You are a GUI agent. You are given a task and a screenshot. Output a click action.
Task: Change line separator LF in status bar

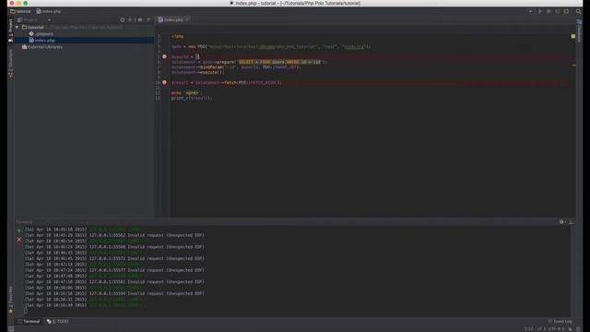[x=541, y=329]
